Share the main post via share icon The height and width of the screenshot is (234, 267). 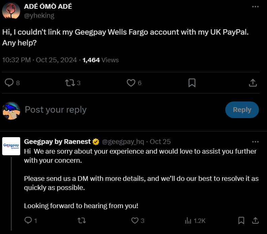[253, 83]
